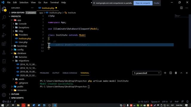
Task: Open the Testing flask icon view
Action: [4, 53]
